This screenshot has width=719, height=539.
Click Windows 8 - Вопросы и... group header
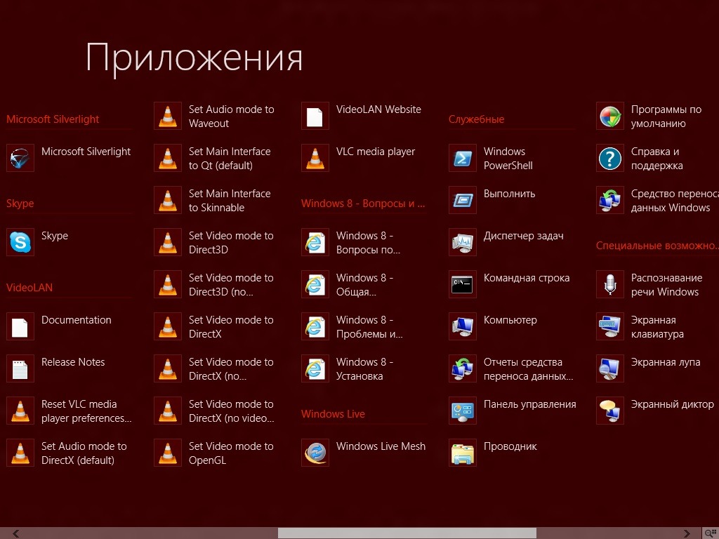363,204
